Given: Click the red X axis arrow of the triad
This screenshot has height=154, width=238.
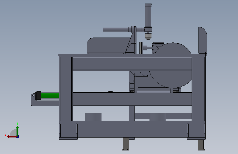Looking at the screenshot, I should [x=12, y=137].
